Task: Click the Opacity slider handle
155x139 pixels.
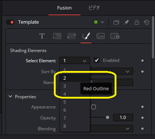Action: (x=107, y=118)
